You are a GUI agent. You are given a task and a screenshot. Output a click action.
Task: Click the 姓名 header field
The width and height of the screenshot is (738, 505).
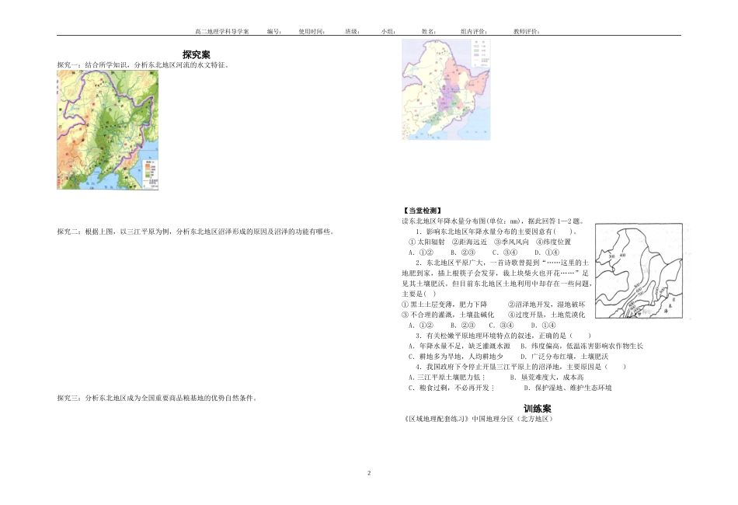[x=429, y=32]
